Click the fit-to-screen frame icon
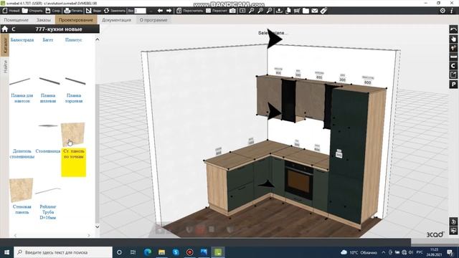Image resolution: width=459 pixels, height=258 pixels. [242, 11]
